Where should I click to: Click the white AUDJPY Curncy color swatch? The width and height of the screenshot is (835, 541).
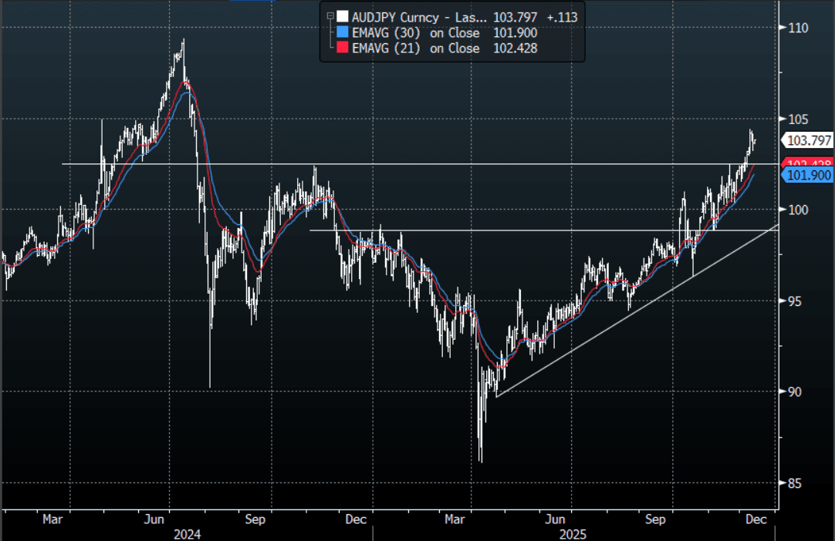point(342,16)
